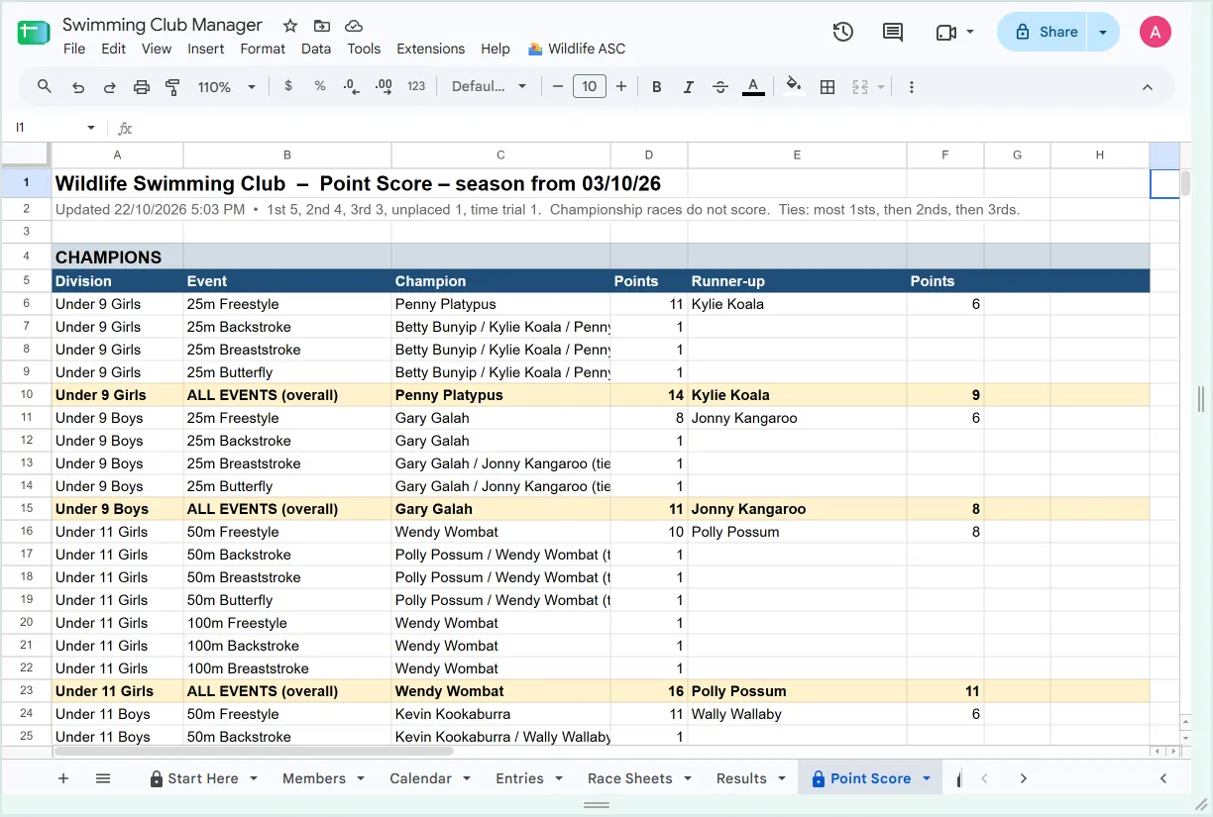Start a video call with camera icon
Image resolution: width=1213 pixels, height=817 pixels.
tap(945, 32)
